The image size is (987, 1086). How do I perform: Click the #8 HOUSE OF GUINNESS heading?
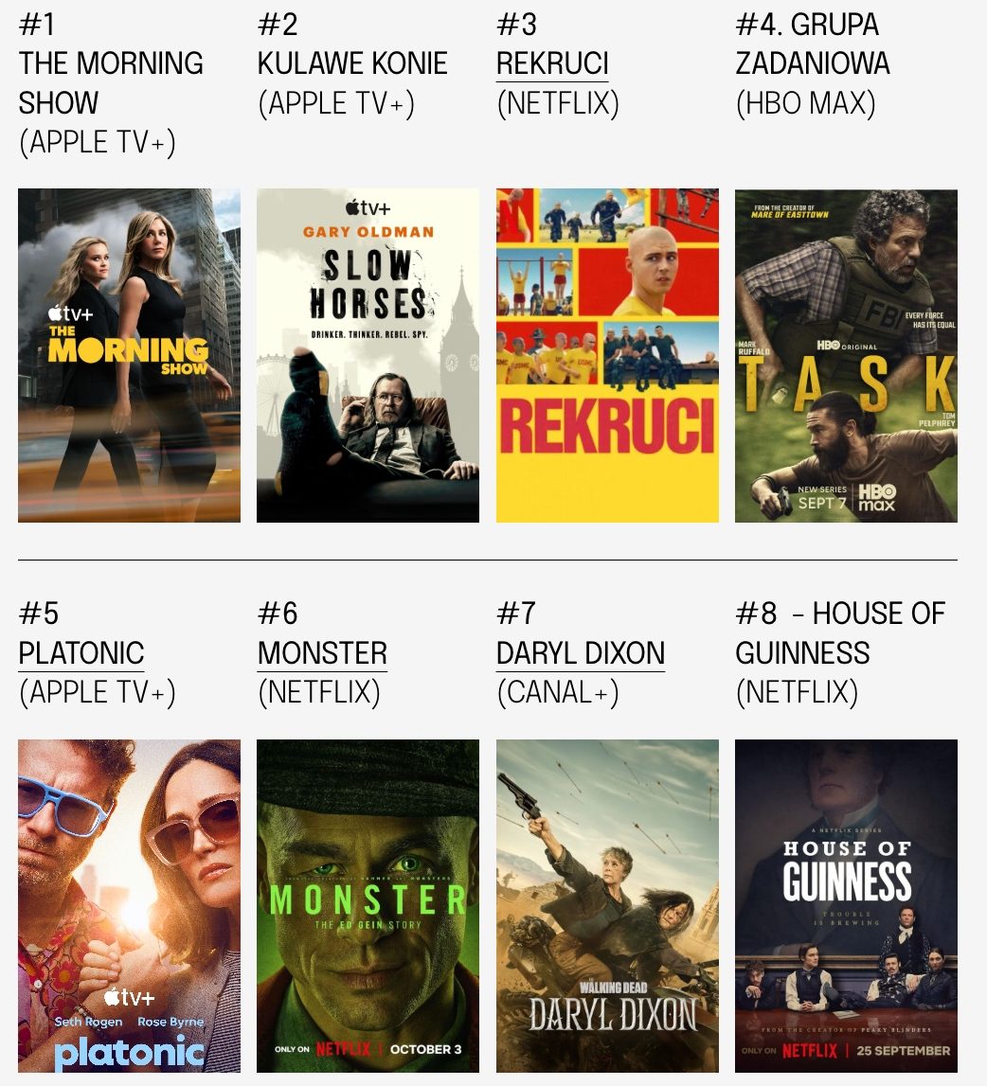(x=840, y=653)
